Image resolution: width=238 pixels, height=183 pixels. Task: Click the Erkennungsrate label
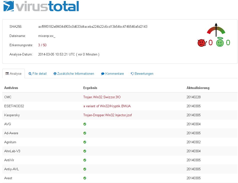click(x=21, y=45)
